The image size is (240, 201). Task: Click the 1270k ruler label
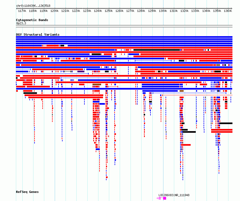tap(130, 11)
